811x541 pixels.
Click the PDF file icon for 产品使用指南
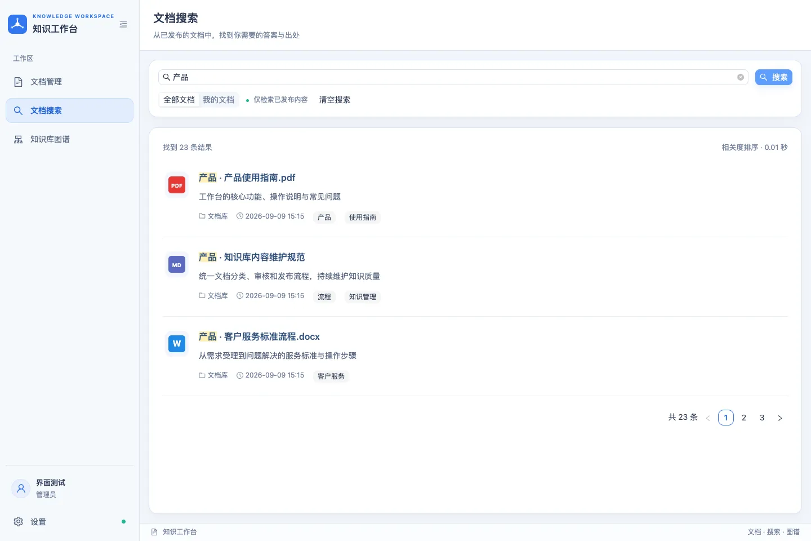pos(177,185)
